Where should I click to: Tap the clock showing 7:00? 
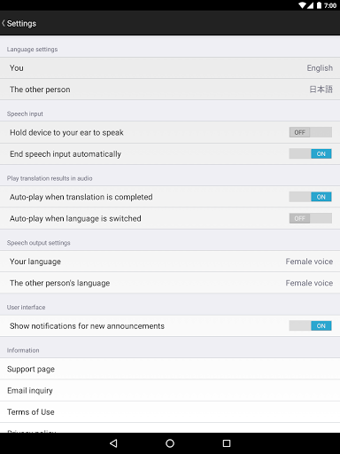(x=330, y=5)
